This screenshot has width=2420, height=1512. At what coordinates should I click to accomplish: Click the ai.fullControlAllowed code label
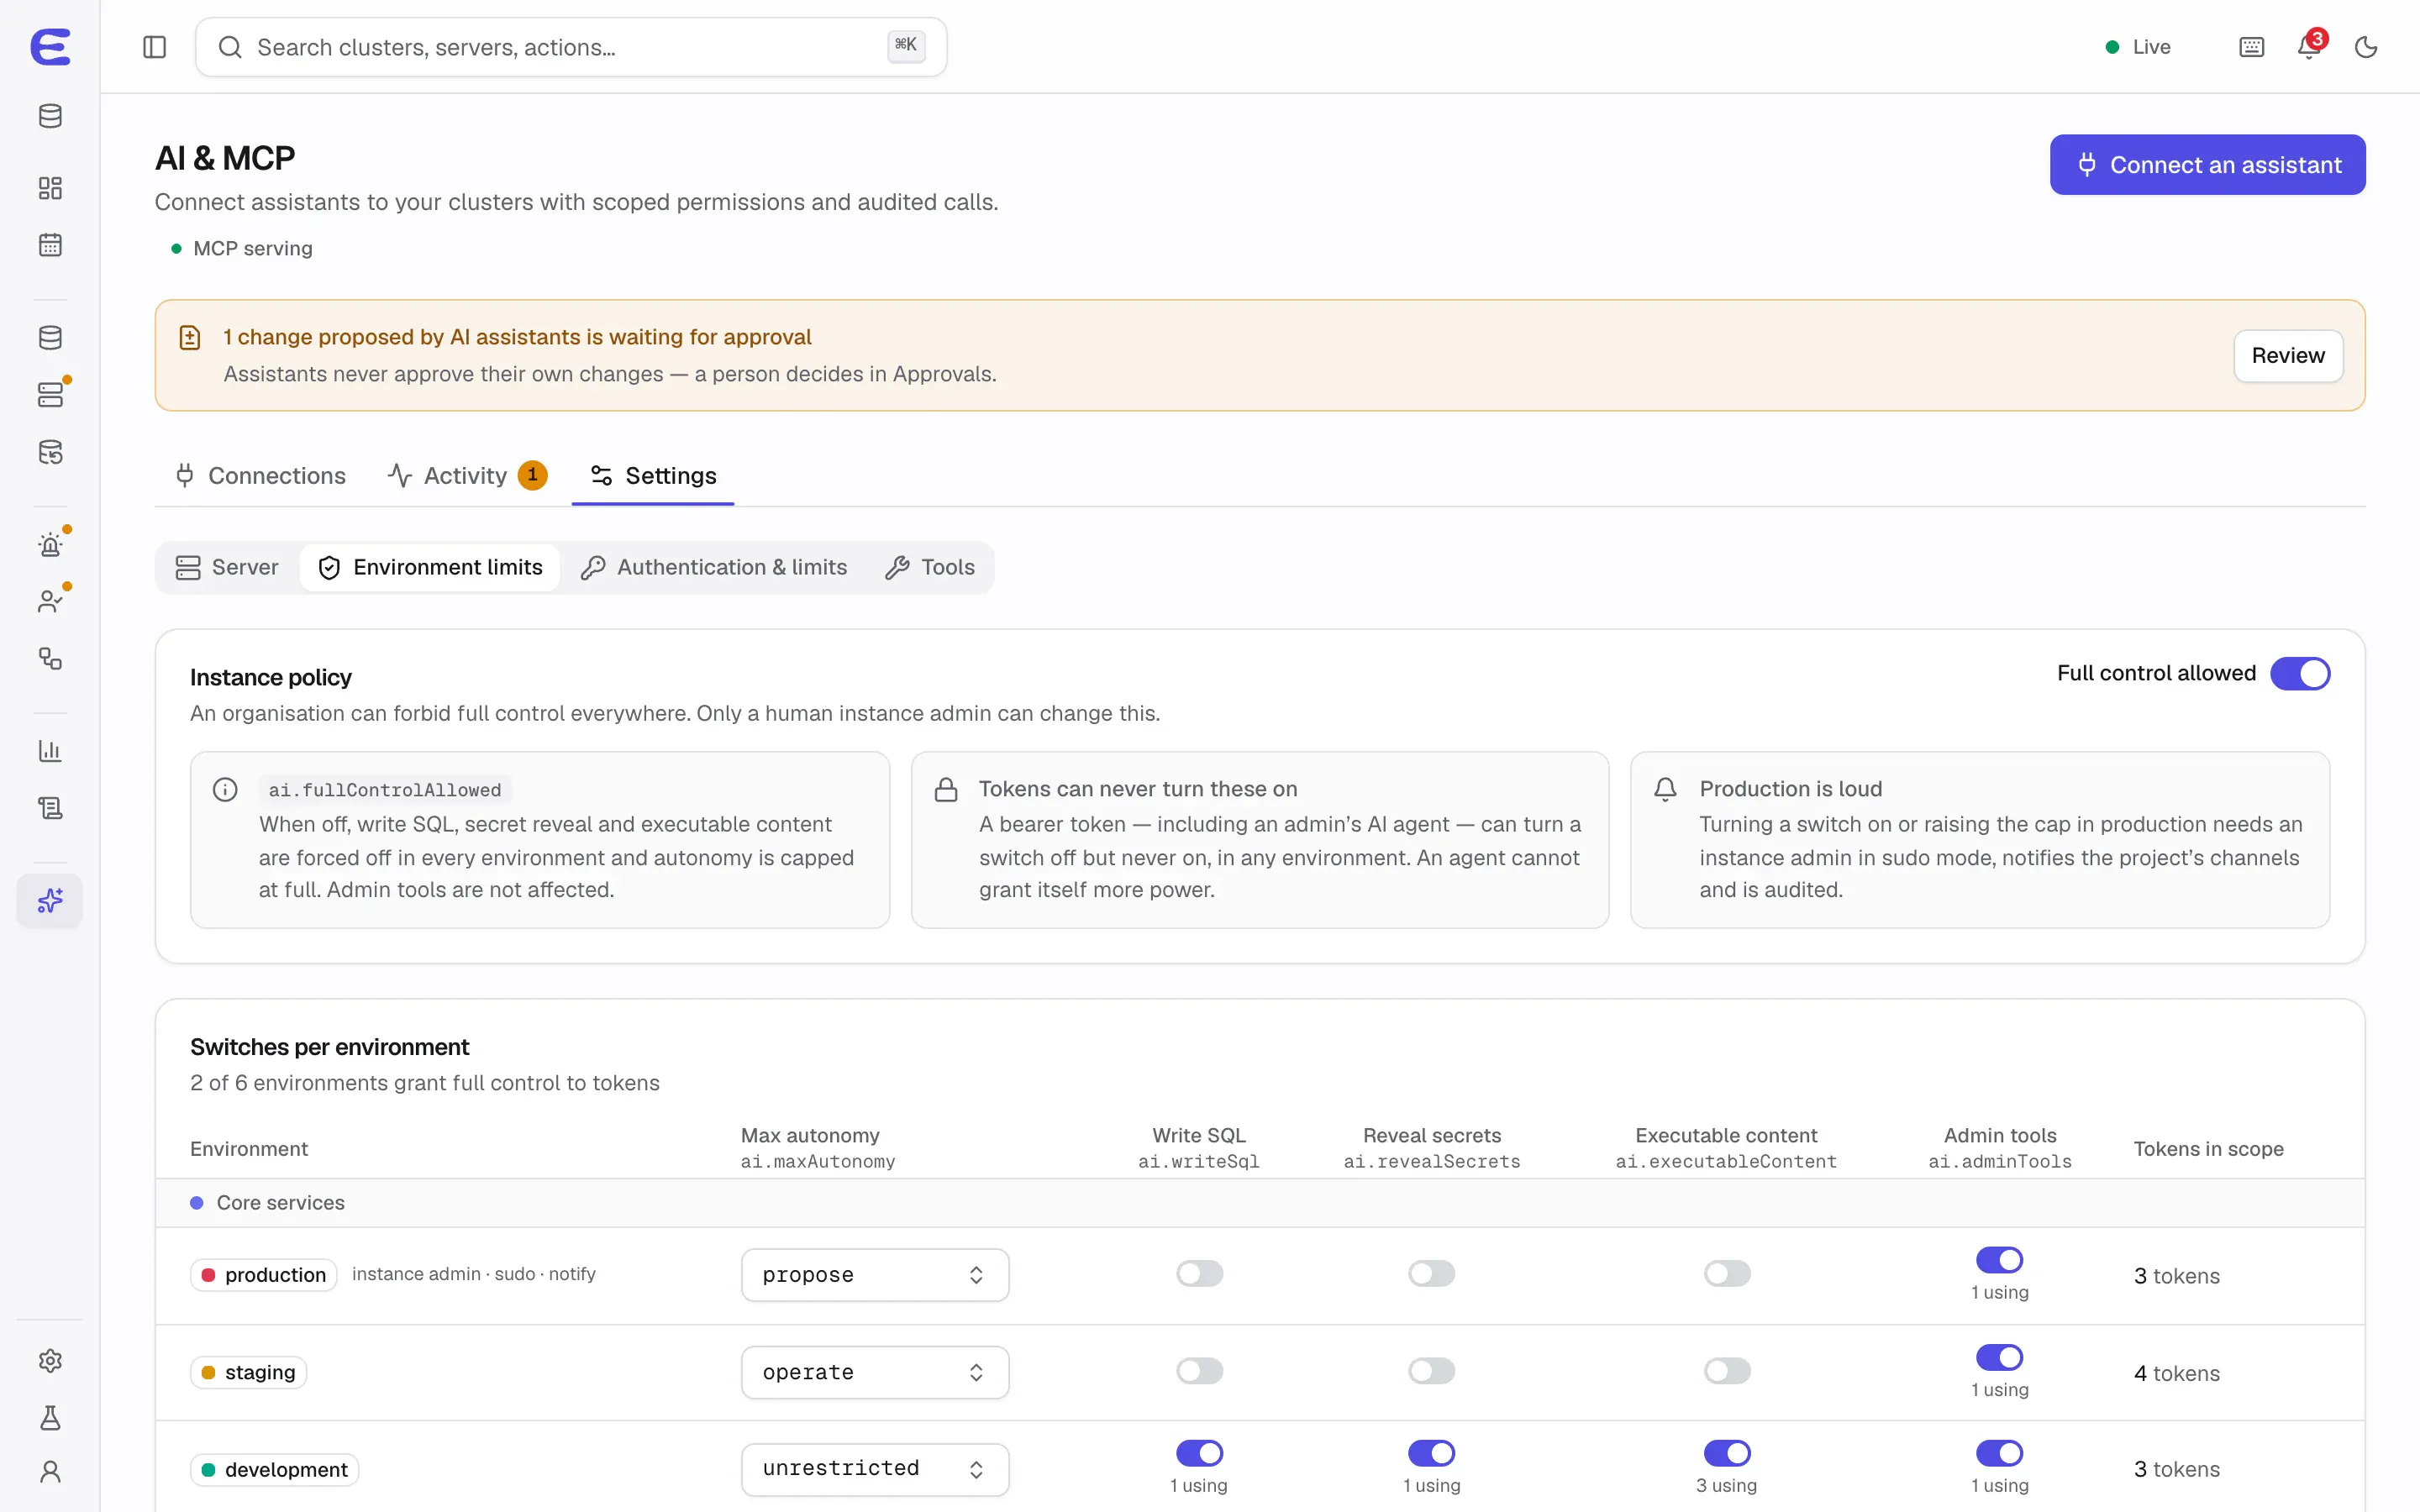385,790
